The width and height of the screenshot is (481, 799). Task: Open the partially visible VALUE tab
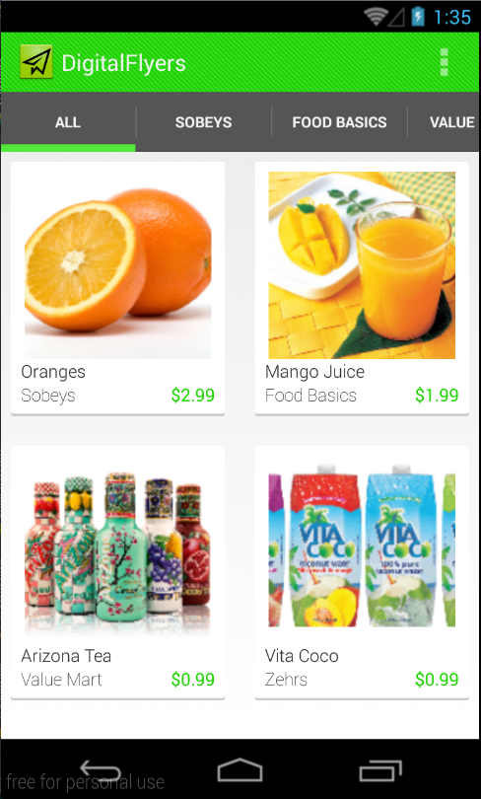pos(445,122)
